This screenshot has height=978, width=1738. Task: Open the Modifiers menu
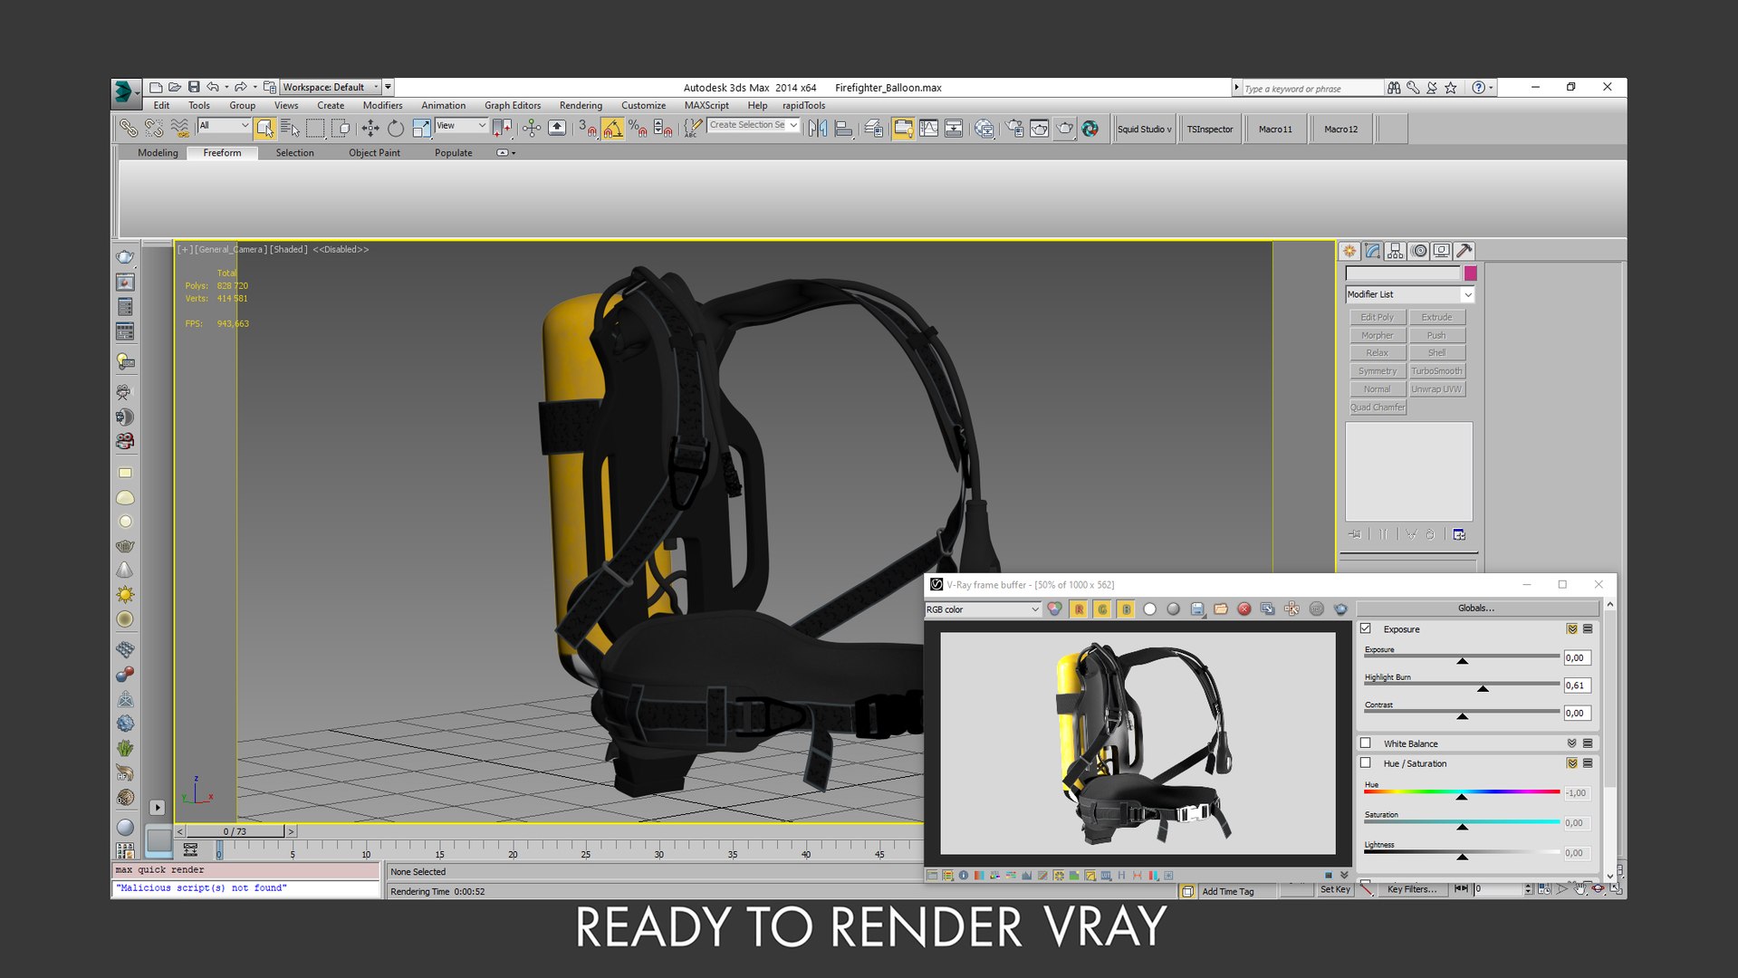click(x=382, y=105)
